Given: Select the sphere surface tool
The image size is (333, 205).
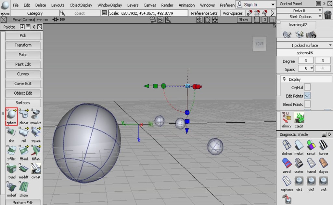Looking at the screenshot, I should (11, 116).
